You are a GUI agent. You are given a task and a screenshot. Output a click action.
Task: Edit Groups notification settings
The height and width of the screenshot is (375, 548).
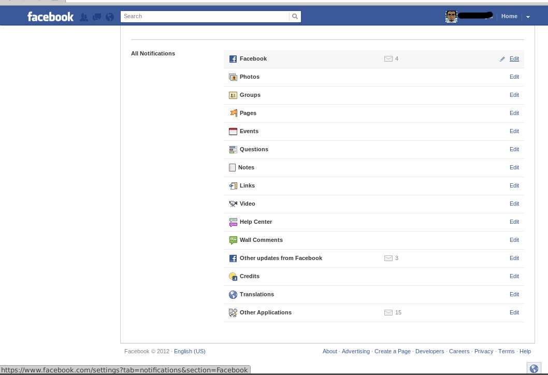click(514, 95)
